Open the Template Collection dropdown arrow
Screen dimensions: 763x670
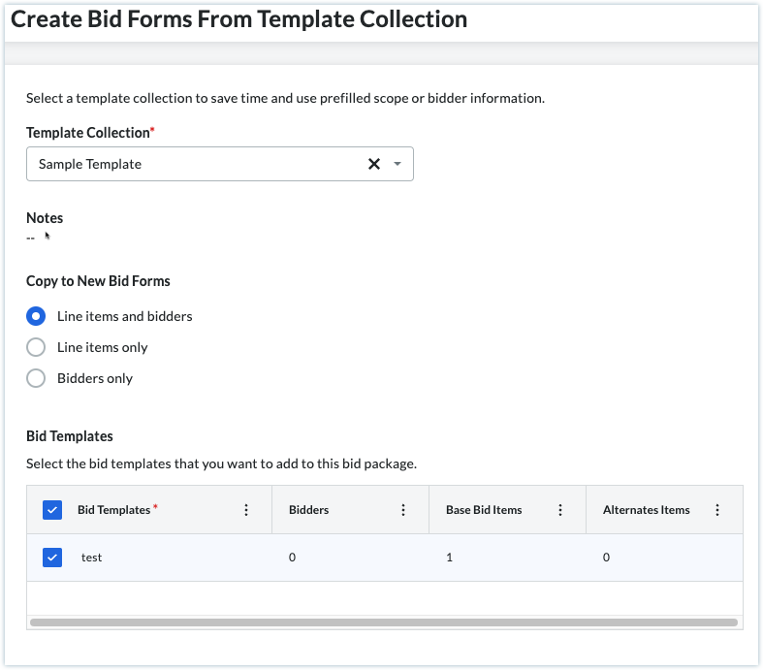click(397, 165)
